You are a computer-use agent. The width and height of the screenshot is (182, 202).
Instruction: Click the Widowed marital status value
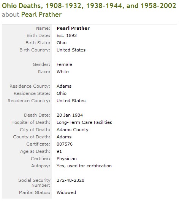click(x=66, y=192)
